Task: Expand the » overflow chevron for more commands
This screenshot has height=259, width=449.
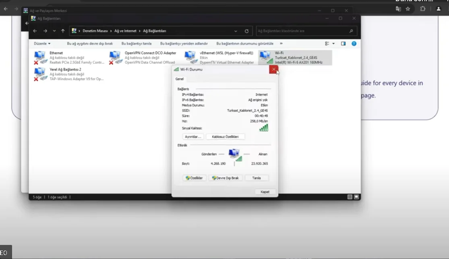Action: (x=282, y=43)
